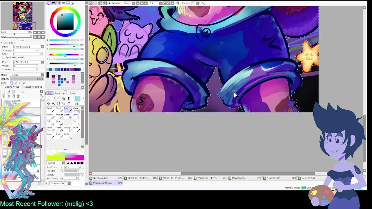372x209 pixels.
Task: Open swatch palette options arrow
Action: tap(83, 69)
